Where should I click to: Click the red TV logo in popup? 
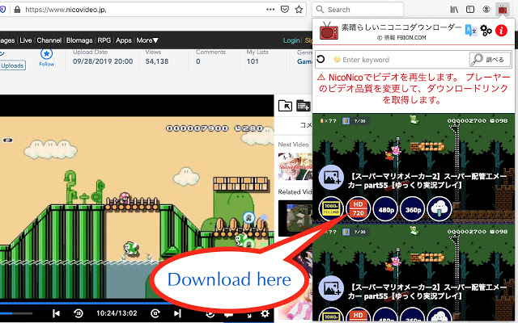[329, 31]
